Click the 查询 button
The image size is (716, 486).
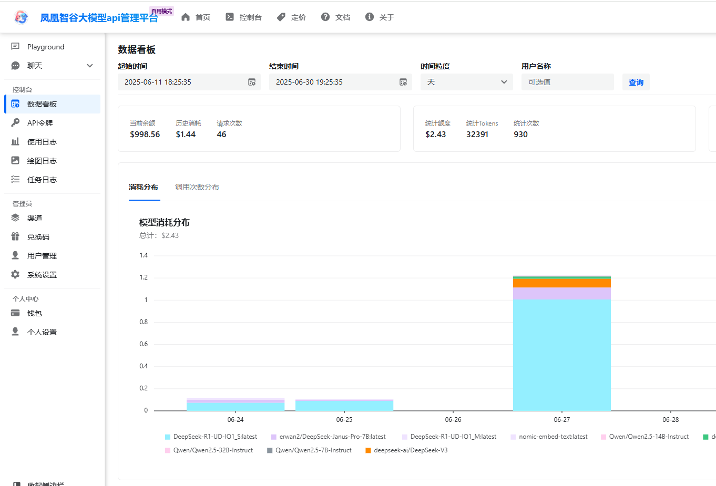tap(636, 82)
